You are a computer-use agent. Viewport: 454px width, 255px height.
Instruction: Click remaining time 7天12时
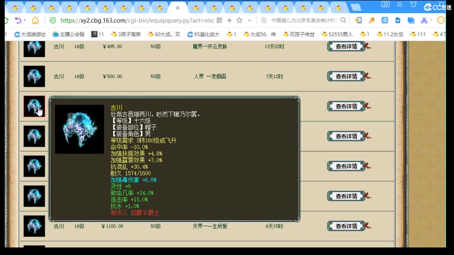(x=275, y=76)
